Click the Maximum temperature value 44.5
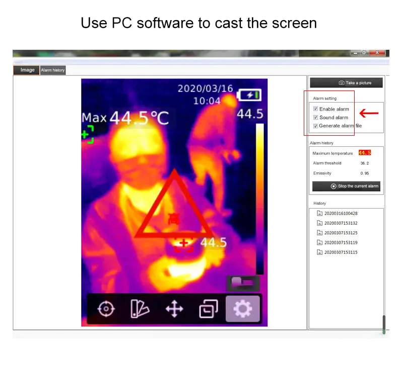Image resolution: width=398 pixels, height=370 pixels. [x=365, y=153]
